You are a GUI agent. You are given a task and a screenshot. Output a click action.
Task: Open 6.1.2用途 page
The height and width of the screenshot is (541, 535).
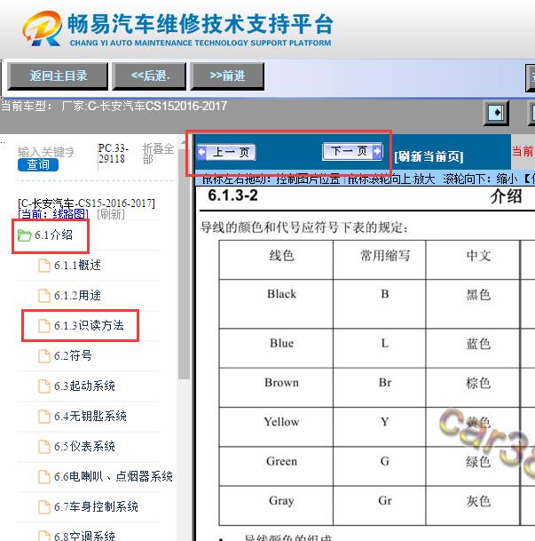77,295
